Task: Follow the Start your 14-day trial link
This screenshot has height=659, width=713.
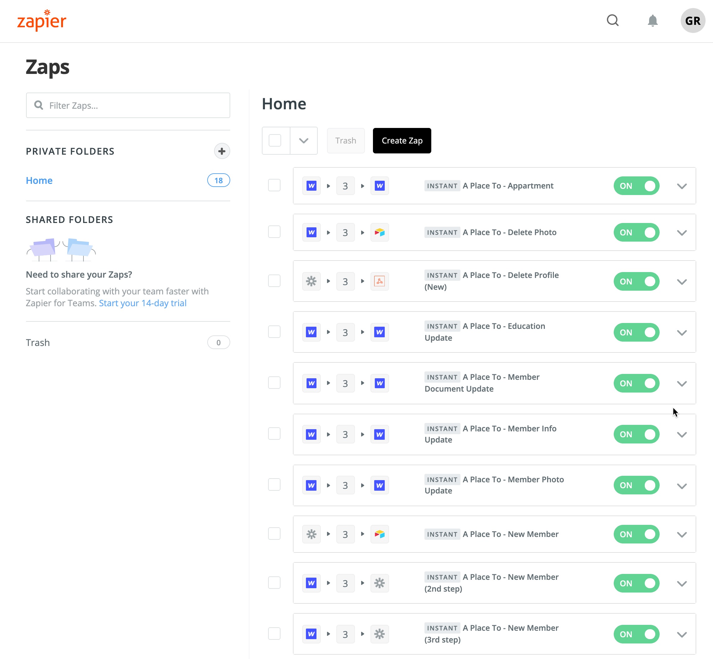Action: tap(142, 303)
